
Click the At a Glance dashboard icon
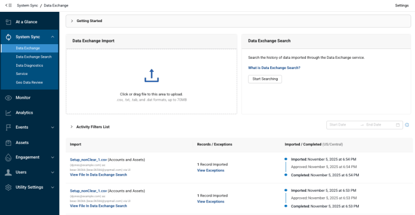[9, 22]
